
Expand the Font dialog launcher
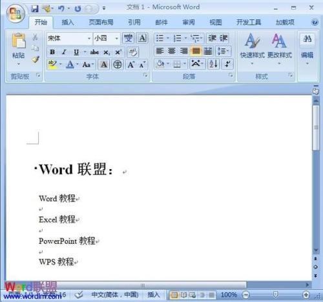[145, 75]
